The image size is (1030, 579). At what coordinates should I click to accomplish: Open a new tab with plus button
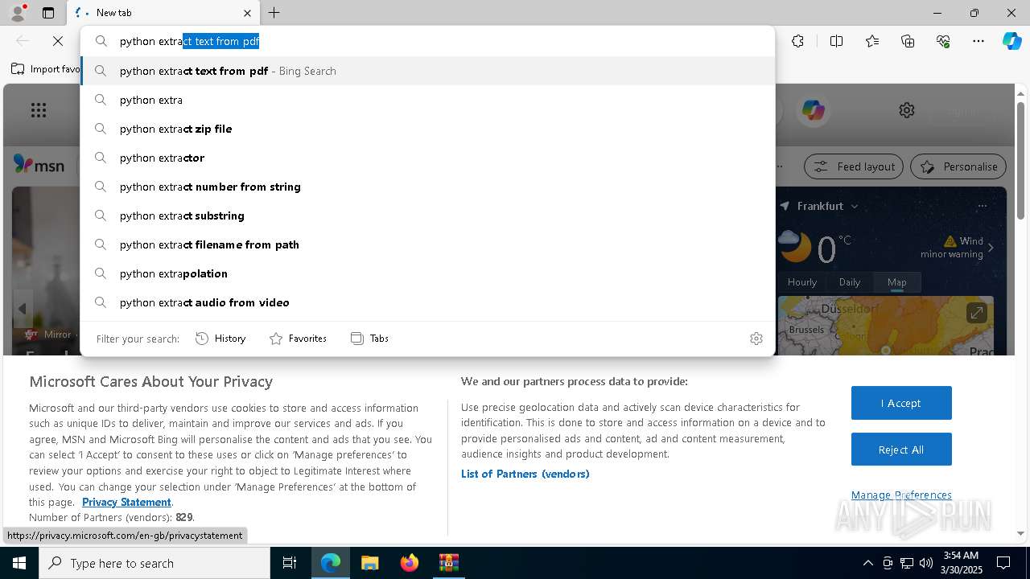pos(274,13)
